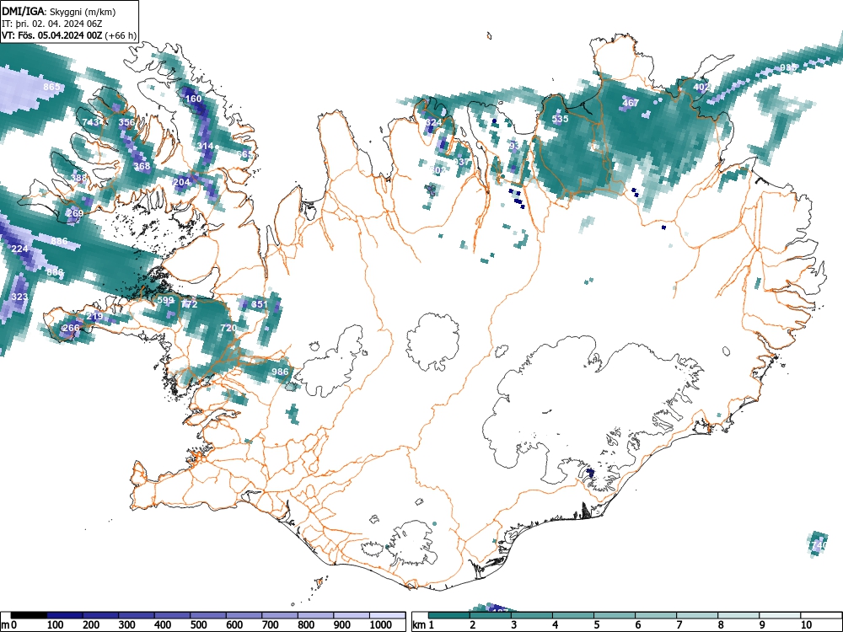Click map value 402

click(701, 87)
